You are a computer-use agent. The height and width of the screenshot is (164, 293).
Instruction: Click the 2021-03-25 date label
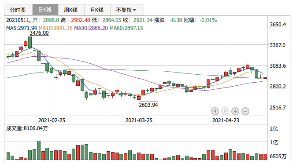pyautogui.click(x=139, y=120)
